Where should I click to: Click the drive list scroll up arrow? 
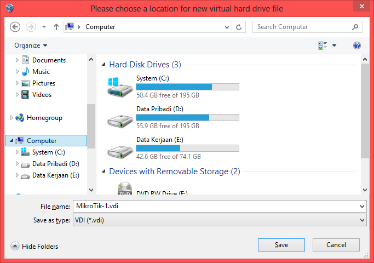(x=365, y=59)
